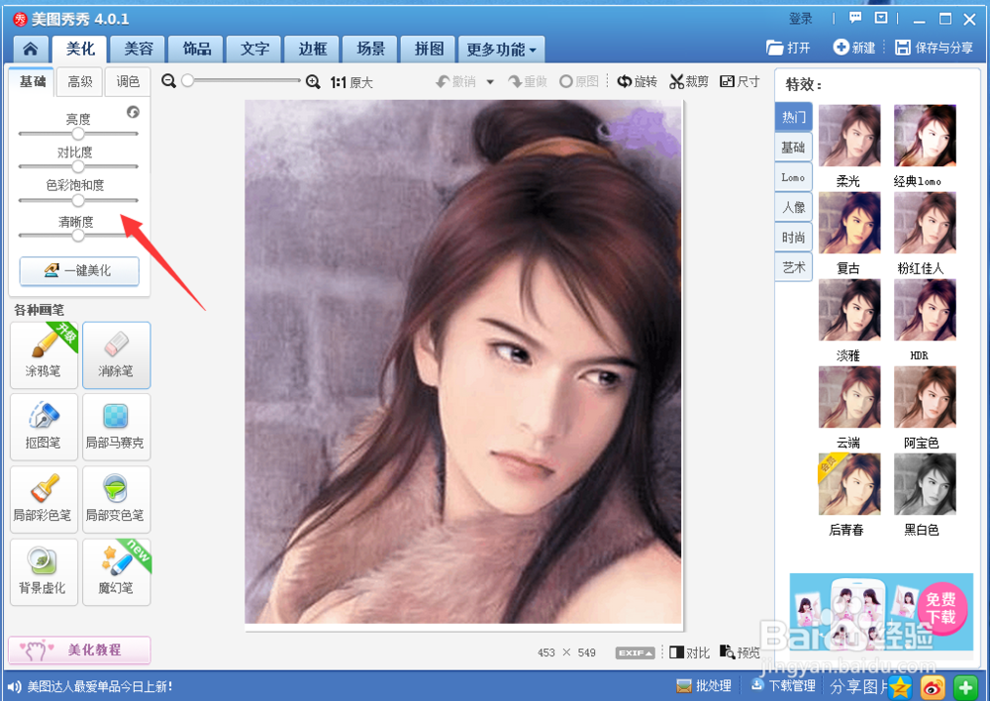This screenshot has width=990, height=701.
Task: Select the 人像 portrait effects category
Action: tap(794, 207)
